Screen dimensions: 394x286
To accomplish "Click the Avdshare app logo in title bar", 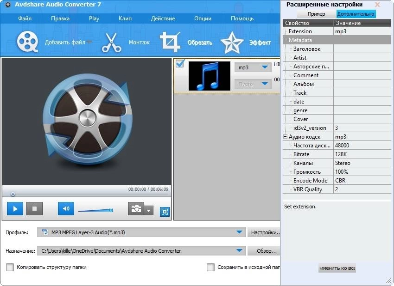I will (8, 5).
